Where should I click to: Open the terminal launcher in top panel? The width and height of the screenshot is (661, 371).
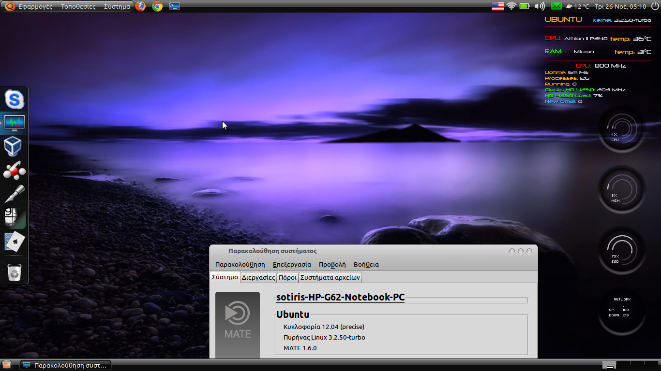(175, 6)
